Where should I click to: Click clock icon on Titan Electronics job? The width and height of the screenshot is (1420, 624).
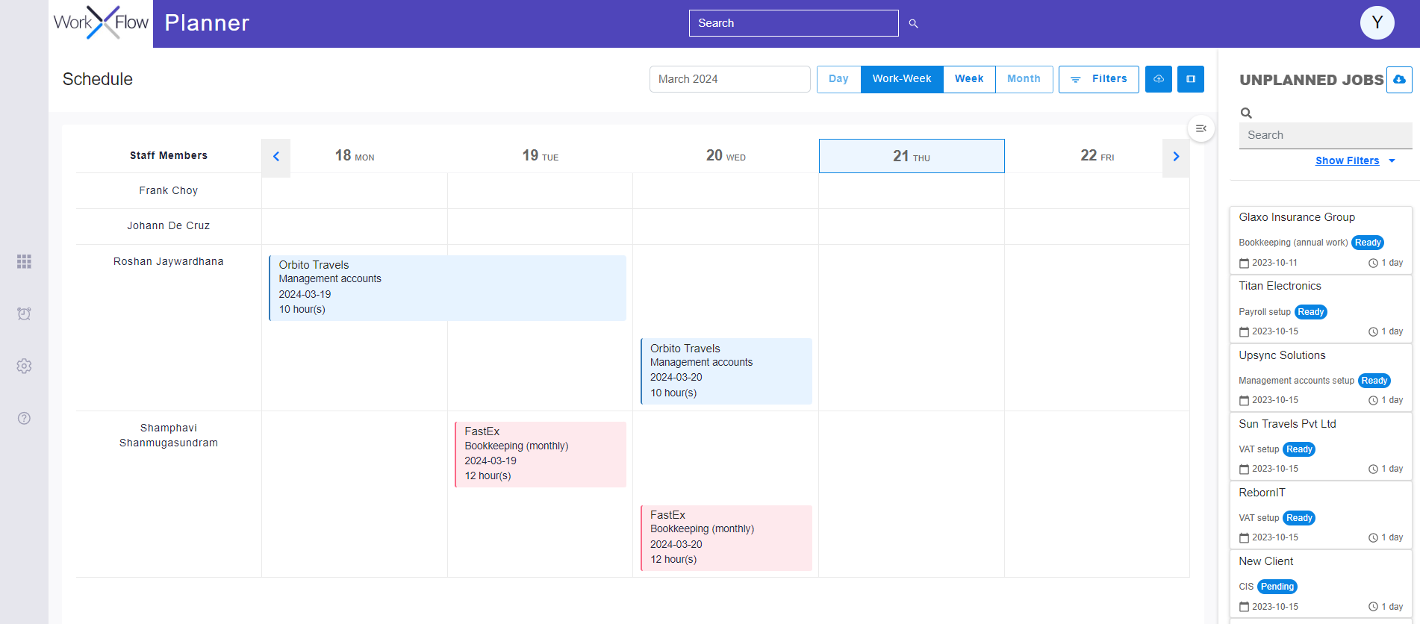1373,331
